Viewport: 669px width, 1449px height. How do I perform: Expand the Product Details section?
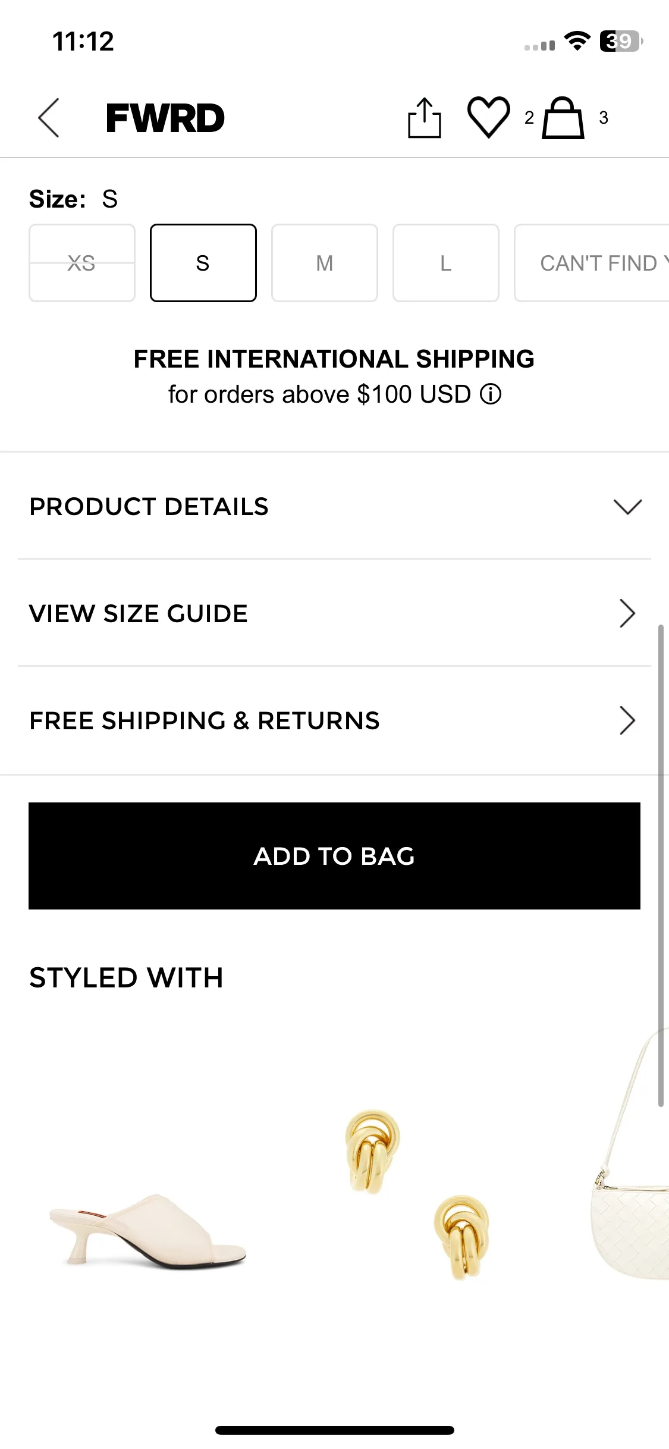click(x=334, y=506)
